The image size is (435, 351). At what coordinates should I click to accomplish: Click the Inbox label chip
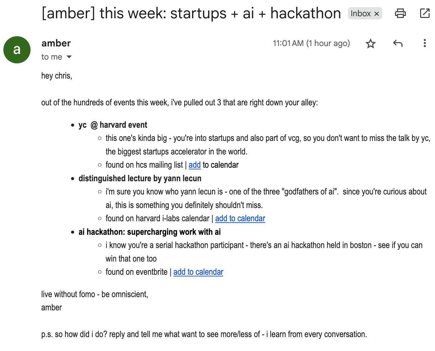pyautogui.click(x=360, y=14)
